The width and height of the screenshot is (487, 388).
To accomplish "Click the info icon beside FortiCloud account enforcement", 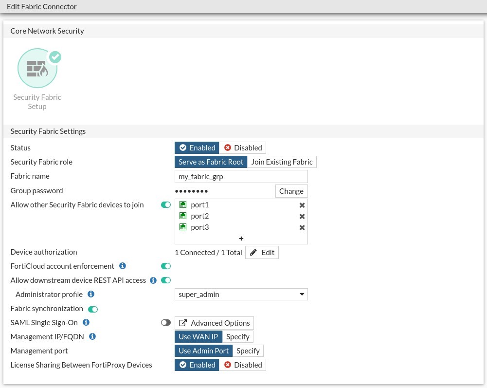I will pyautogui.click(x=123, y=266).
